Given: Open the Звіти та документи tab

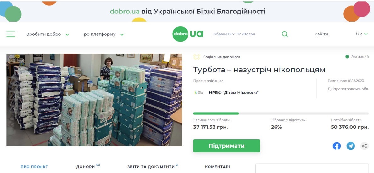Looking at the screenshot, I should (x=153, y=167).
